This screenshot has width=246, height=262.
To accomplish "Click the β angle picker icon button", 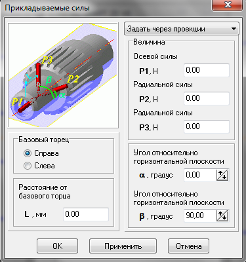I will tap(223, 216).
